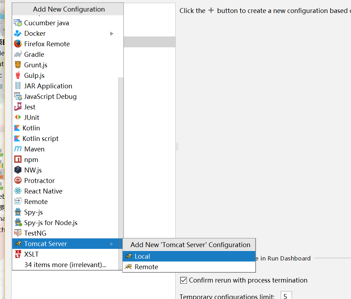This screenshot has width=351, height=299.
Task: Click the Maven m icon
Action: tap(18, 149)
